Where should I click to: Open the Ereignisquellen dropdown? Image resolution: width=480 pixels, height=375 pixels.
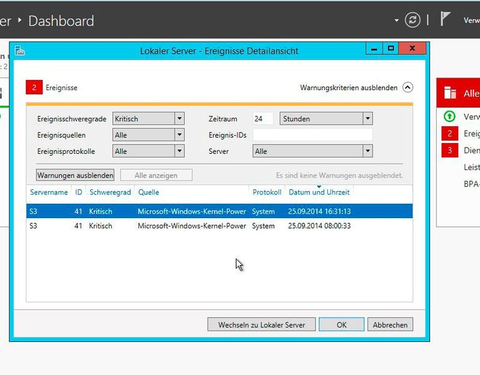148,135
